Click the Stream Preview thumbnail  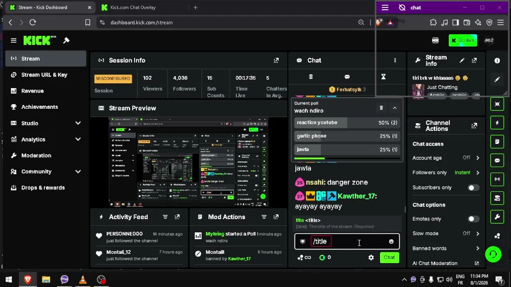pyautogui.click(x=188, y=162)
